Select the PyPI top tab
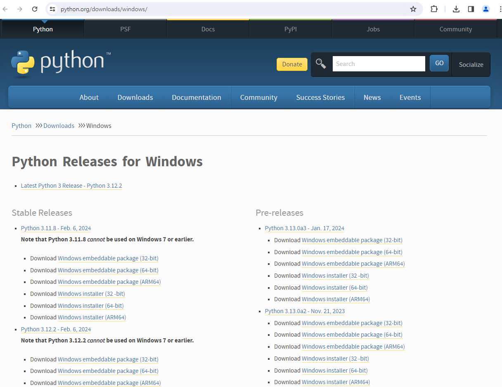The image size is (502, 387). [291, 29]
